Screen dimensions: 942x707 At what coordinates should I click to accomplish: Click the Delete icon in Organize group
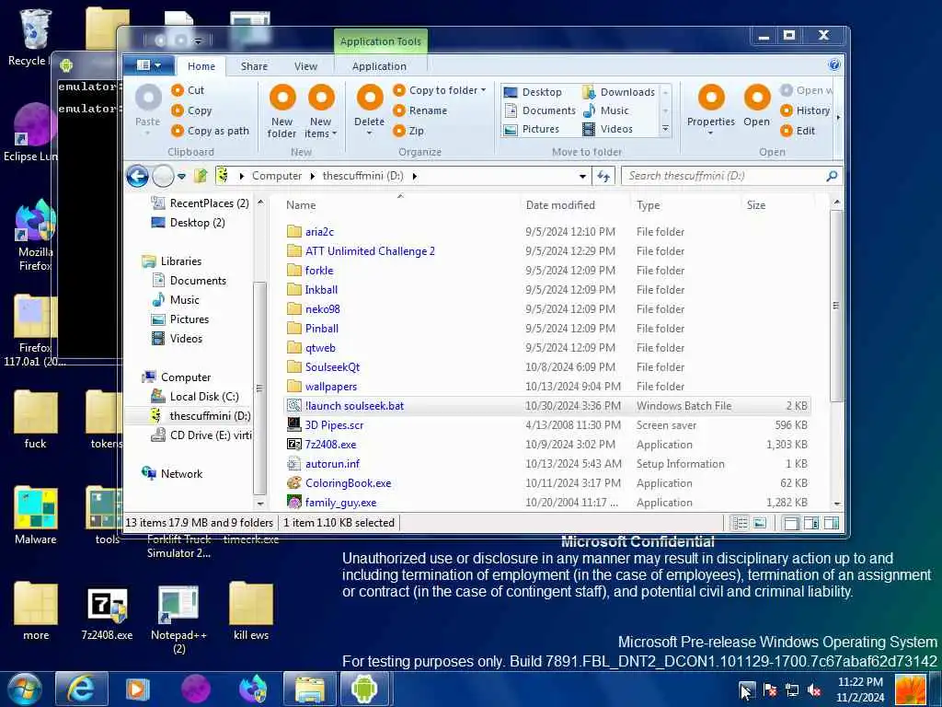tap(370, 98)
